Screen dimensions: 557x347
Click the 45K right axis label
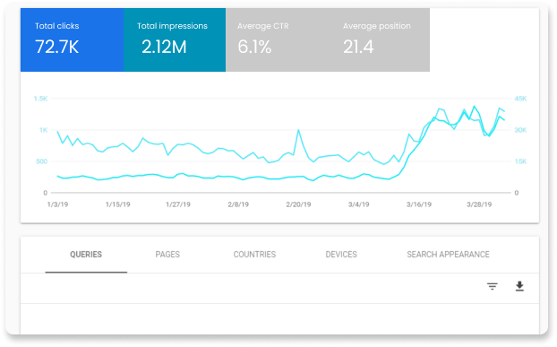(520, 99)
